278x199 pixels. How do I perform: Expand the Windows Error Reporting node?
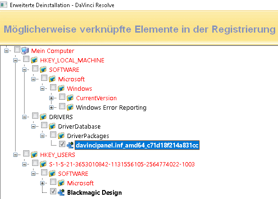click(51, 107)
